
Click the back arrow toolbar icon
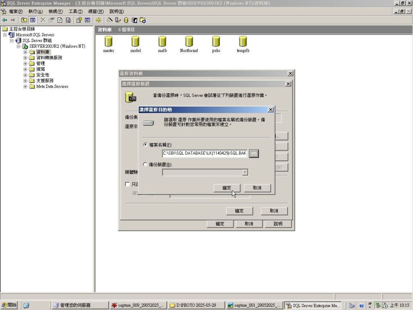(x=5, y=20)
